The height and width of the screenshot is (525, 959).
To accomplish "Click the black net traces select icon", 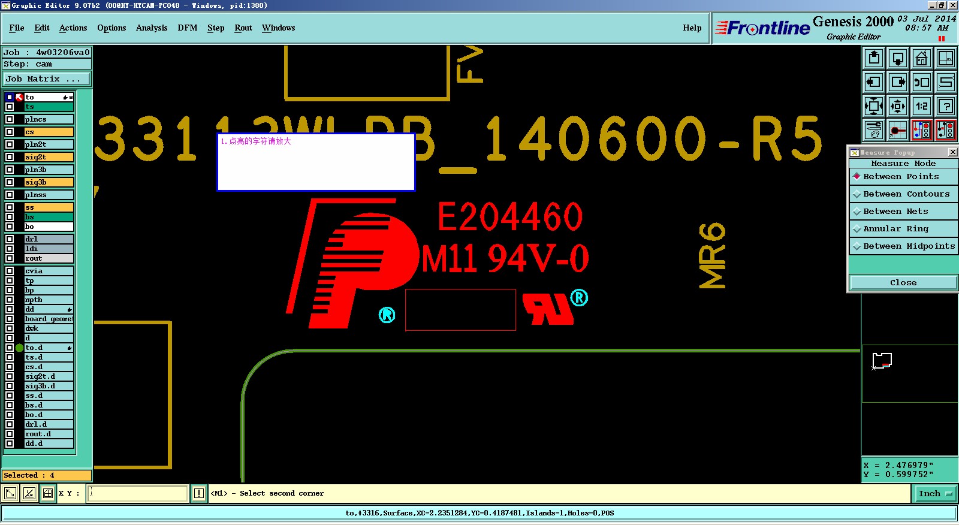I will (x=946, y=130).
